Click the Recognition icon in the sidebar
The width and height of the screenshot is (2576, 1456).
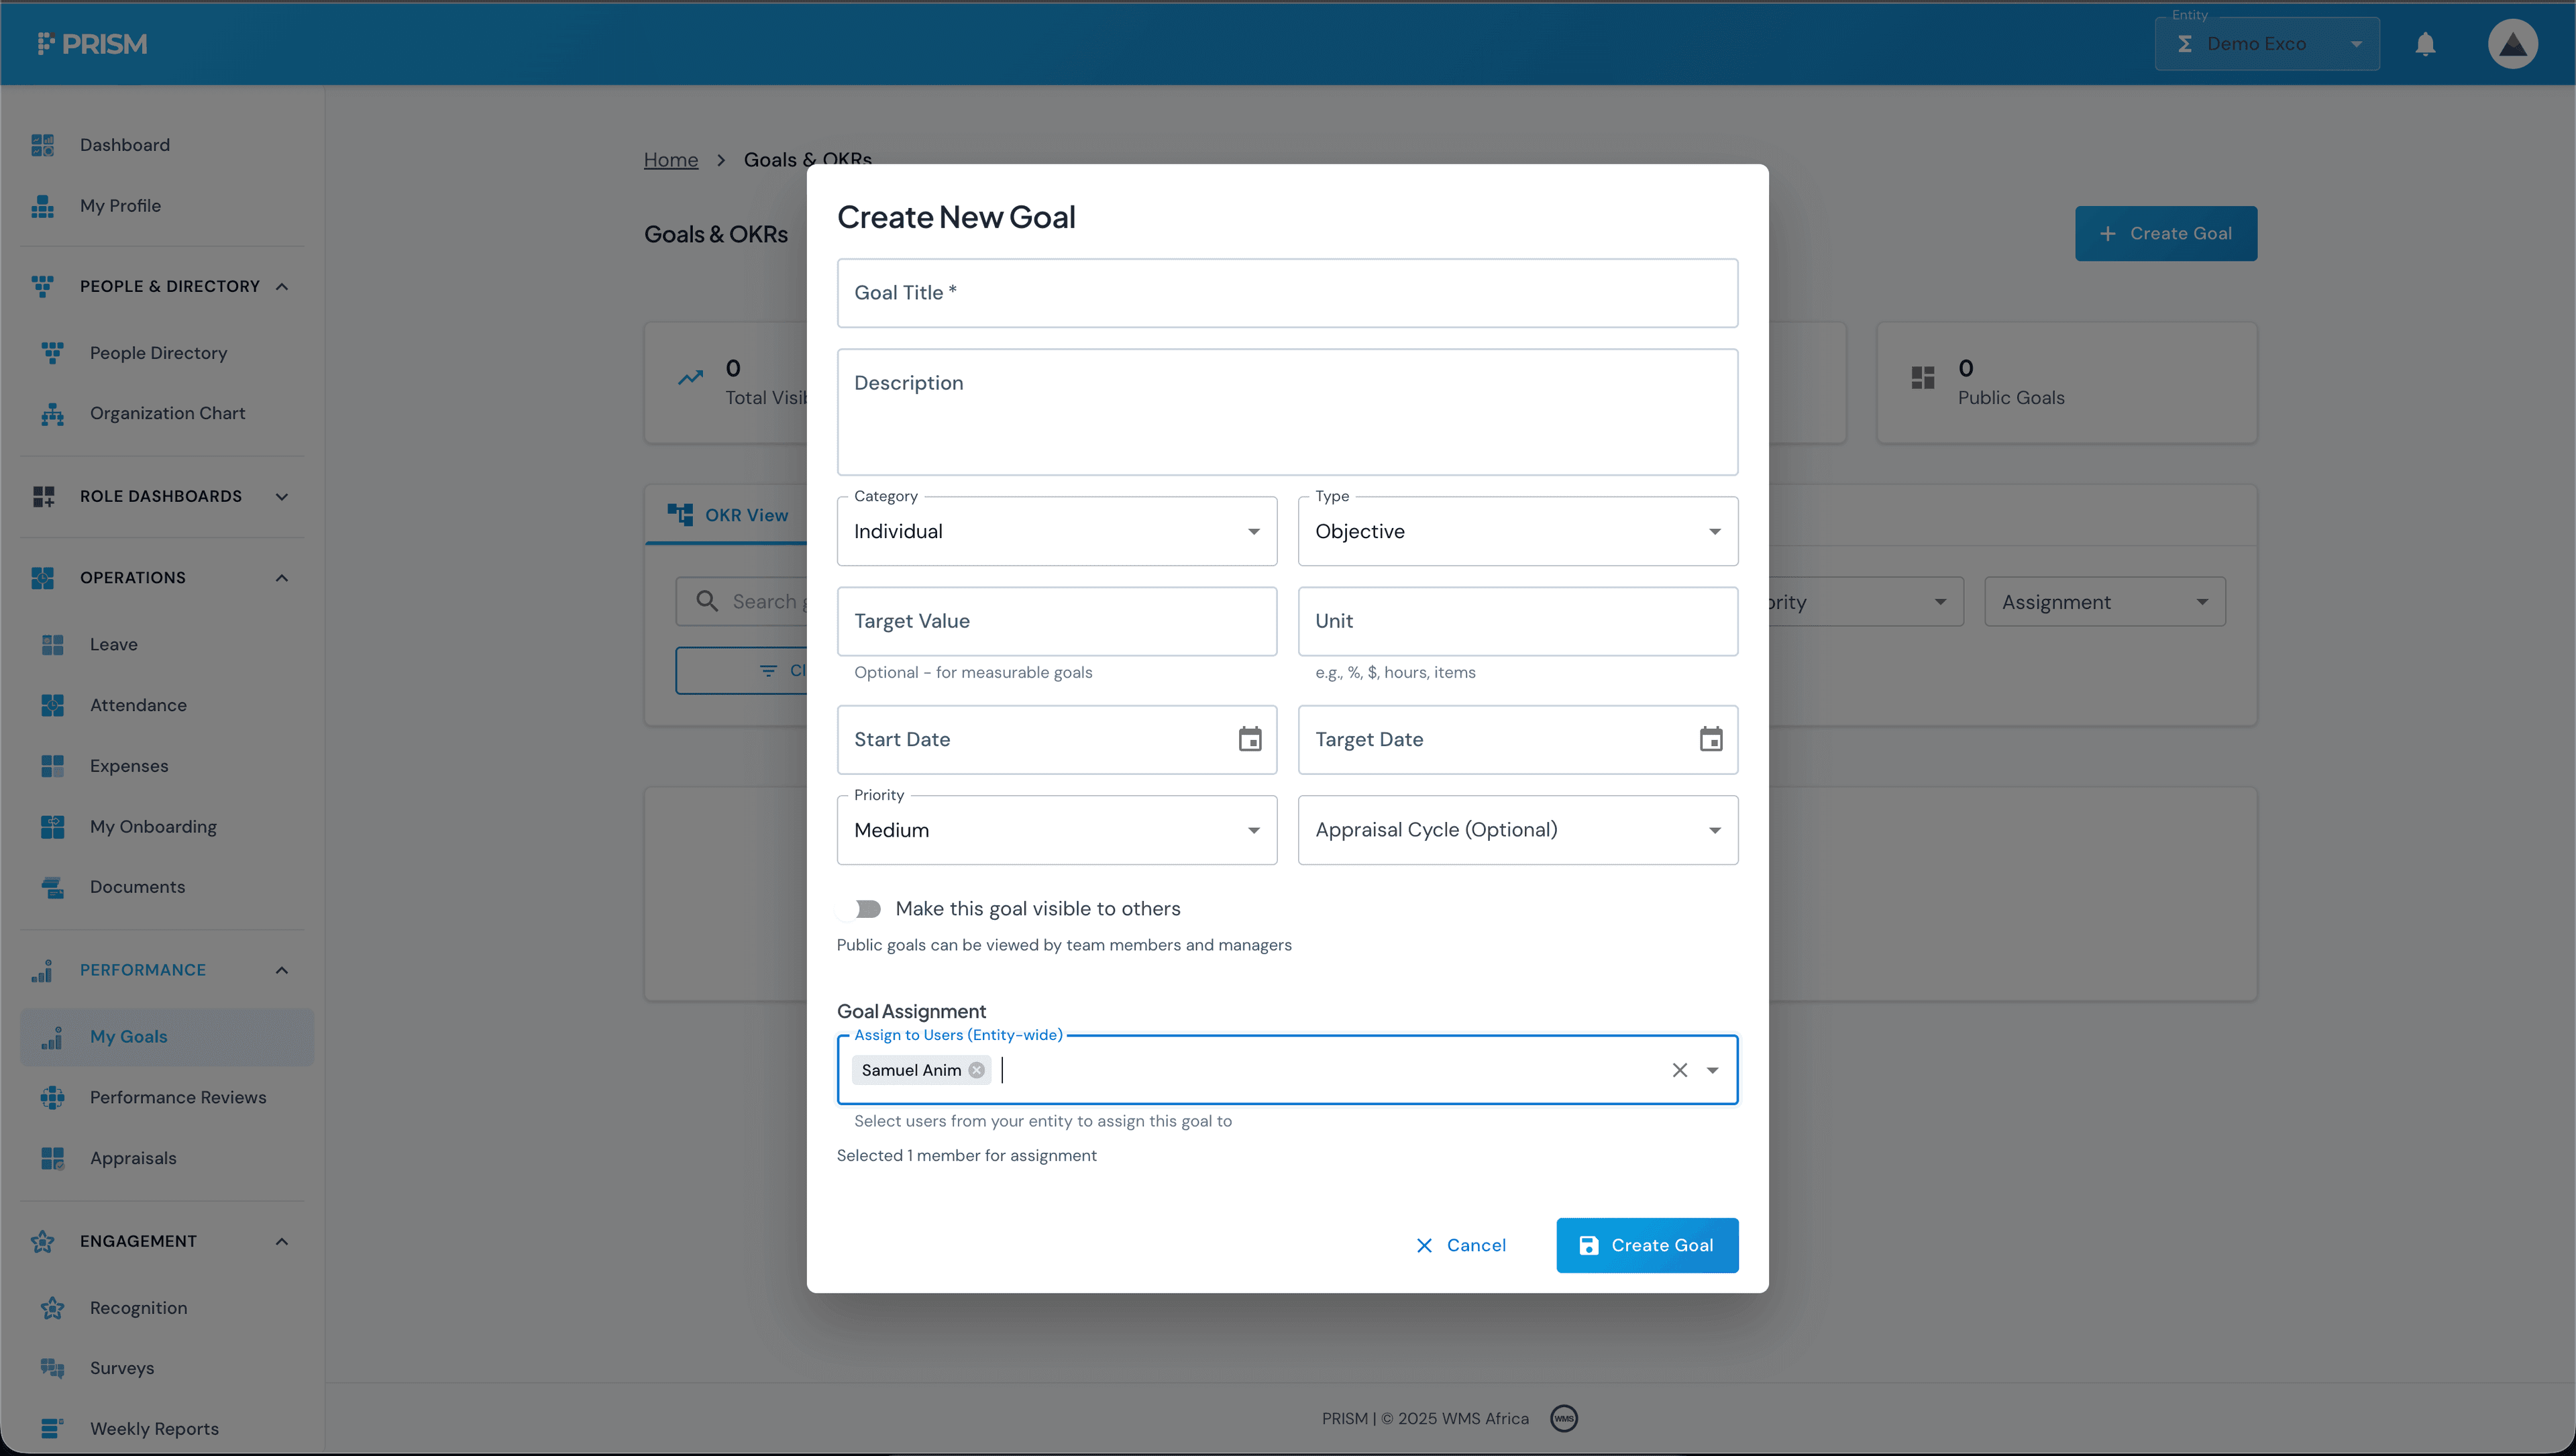click(x=53, y=1308)
